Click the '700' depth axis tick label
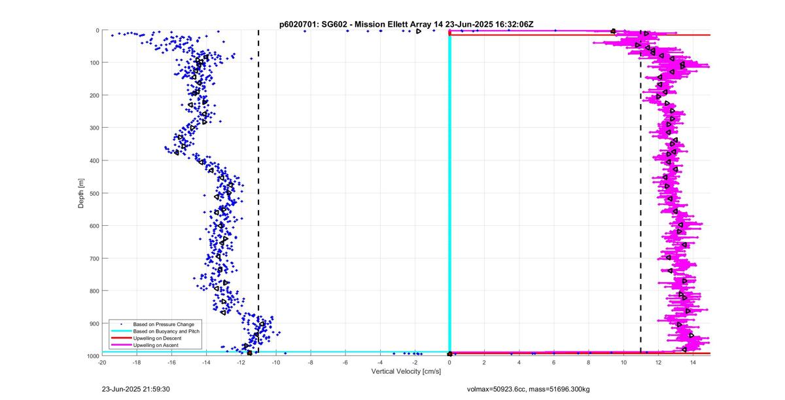 94,259
